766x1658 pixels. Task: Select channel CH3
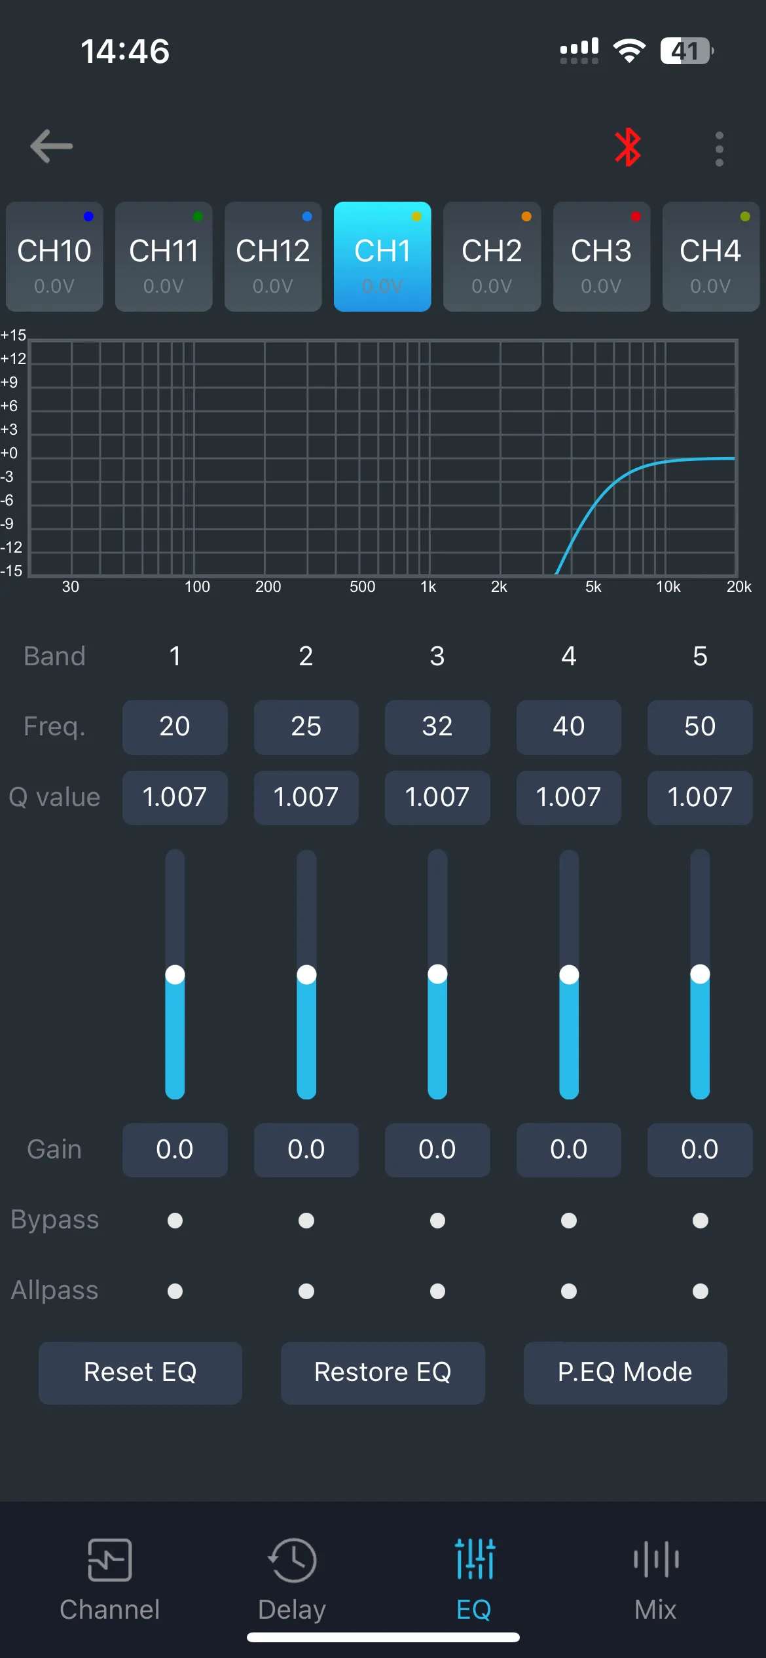click(x=601, y=257)
